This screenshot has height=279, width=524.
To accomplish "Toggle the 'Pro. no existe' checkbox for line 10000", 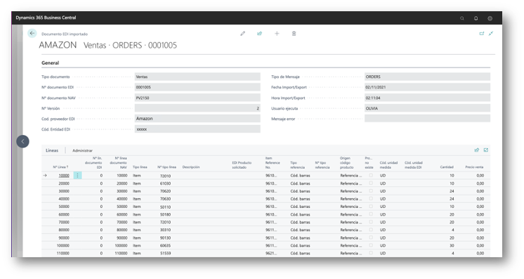I will pos(371,175).
